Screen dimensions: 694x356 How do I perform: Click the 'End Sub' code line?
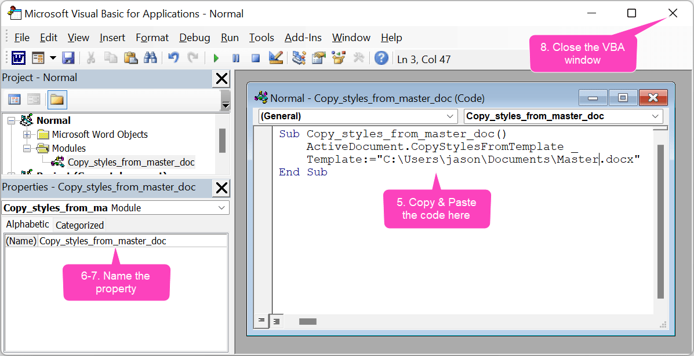coord(303,172)
